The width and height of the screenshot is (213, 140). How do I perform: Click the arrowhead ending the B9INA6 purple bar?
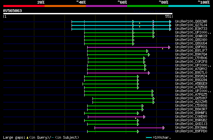pyautogui.click(x=164, y=128)
